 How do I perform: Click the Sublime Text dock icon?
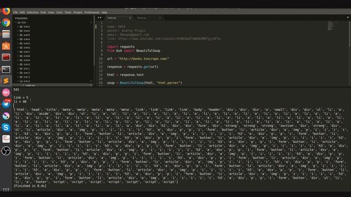(6, 81)
